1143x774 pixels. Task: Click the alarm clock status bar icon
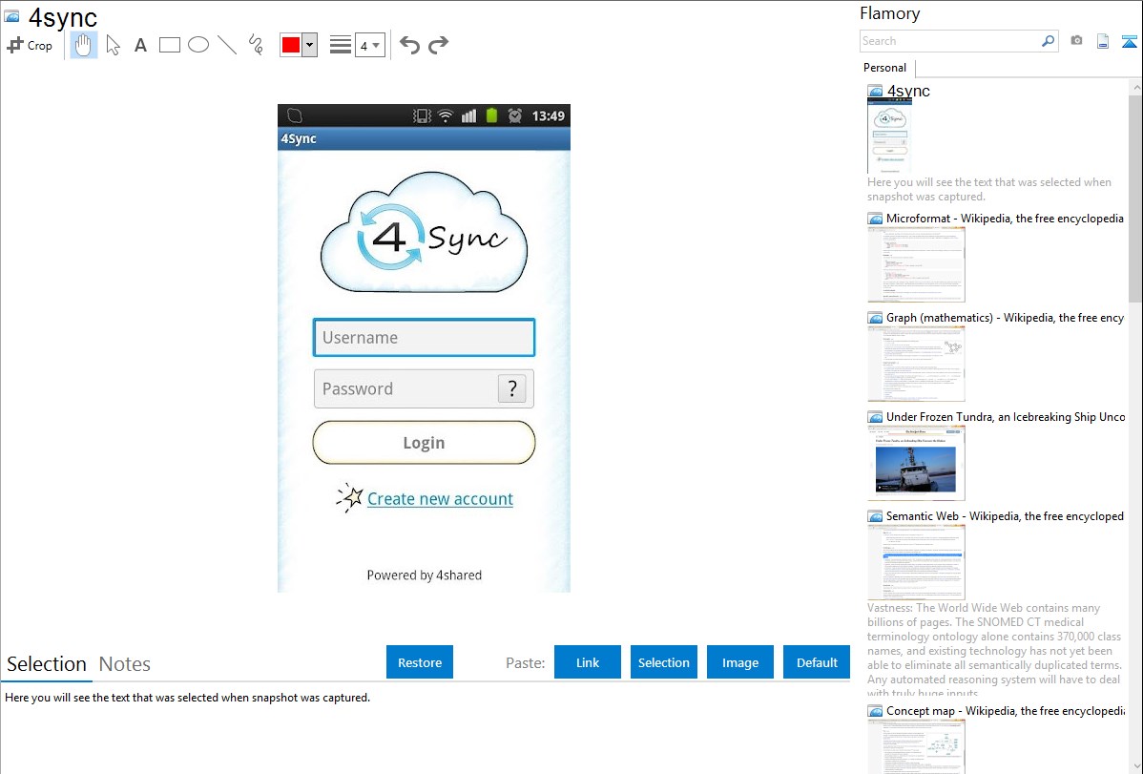(514, 115)
